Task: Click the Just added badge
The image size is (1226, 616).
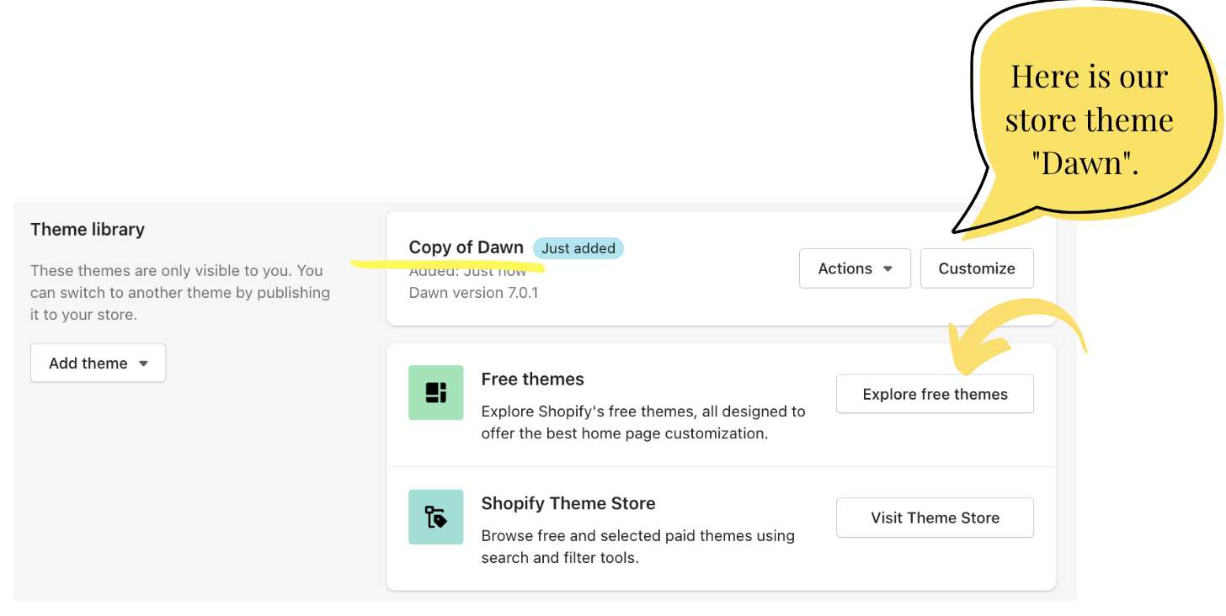Action: pyautogui.click(x=578, y=248)
